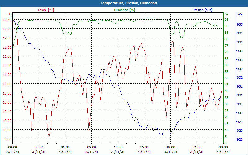Pick temperature axis value 10,40
Screen dimensions: 248x155
coord(7,112)
